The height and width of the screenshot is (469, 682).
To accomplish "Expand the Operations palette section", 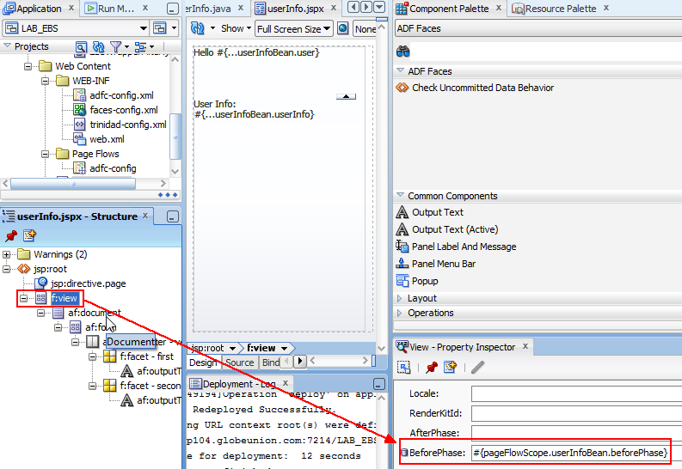I will tap(400, 314).
